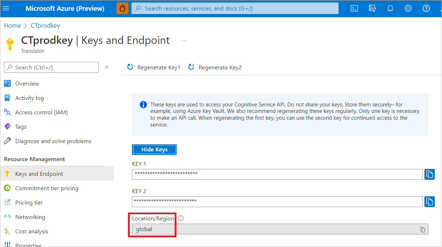Open the Overview panel icon
Screen dimensions: 442x247
coord(7,83)
